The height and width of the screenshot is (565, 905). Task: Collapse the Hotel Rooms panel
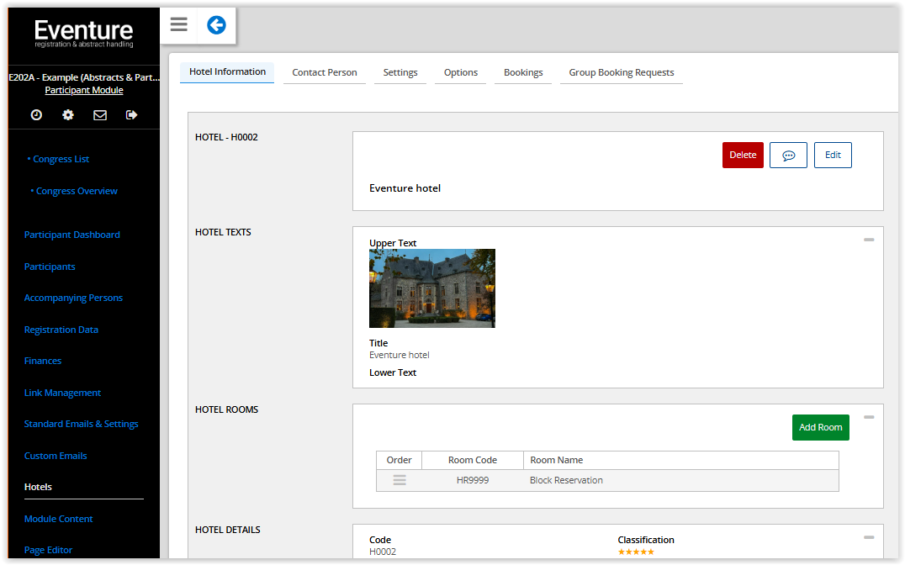coord(869,417)
